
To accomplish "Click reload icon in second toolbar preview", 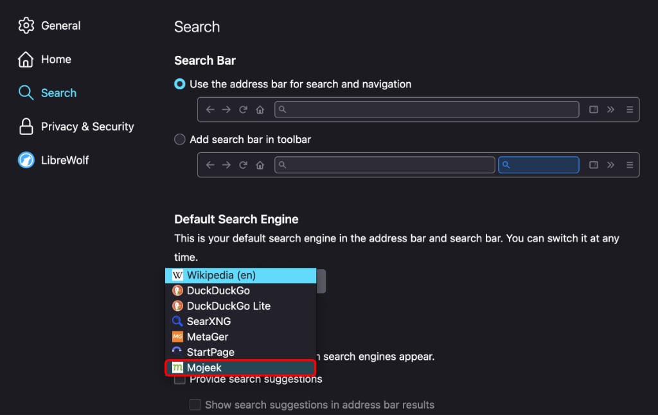I will pos(243,165).
